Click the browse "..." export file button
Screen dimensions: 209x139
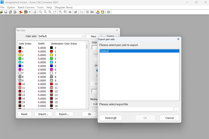tap(177, 109)
